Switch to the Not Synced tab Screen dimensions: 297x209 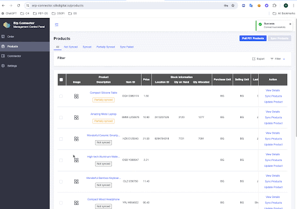coord(71,47)
